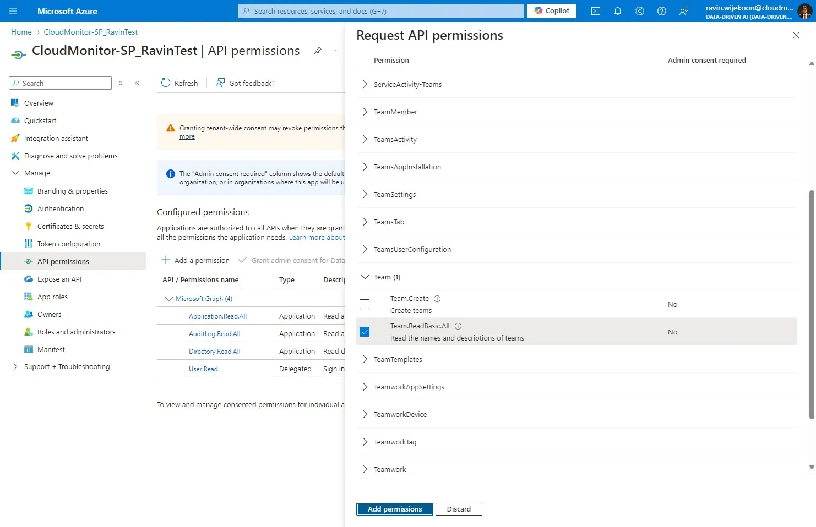Image resolution: width=816 pixels, height=527 pixels.
Task: Click the sidebar Search field
Action: coord(60,83)
